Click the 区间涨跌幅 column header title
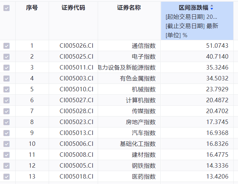The height and width of the screenshot is (184, 238). click(x=193, y=7)
